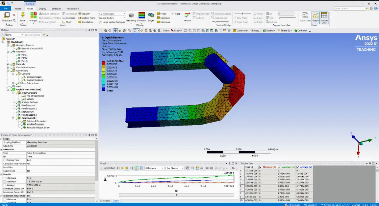
Task: Click the Export animation icon in the Graph toolbar
Action: pos(187,168)
